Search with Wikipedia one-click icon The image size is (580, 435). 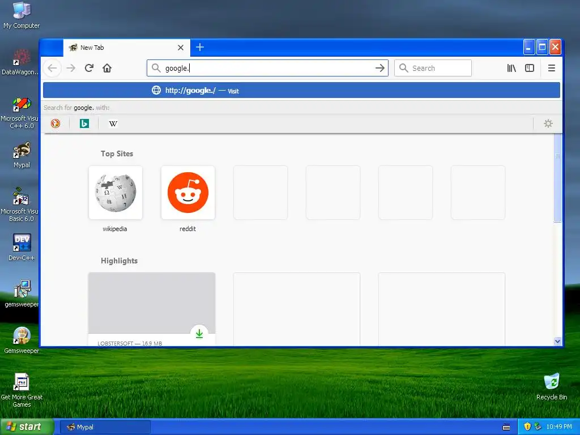click(x=113, y=123)
